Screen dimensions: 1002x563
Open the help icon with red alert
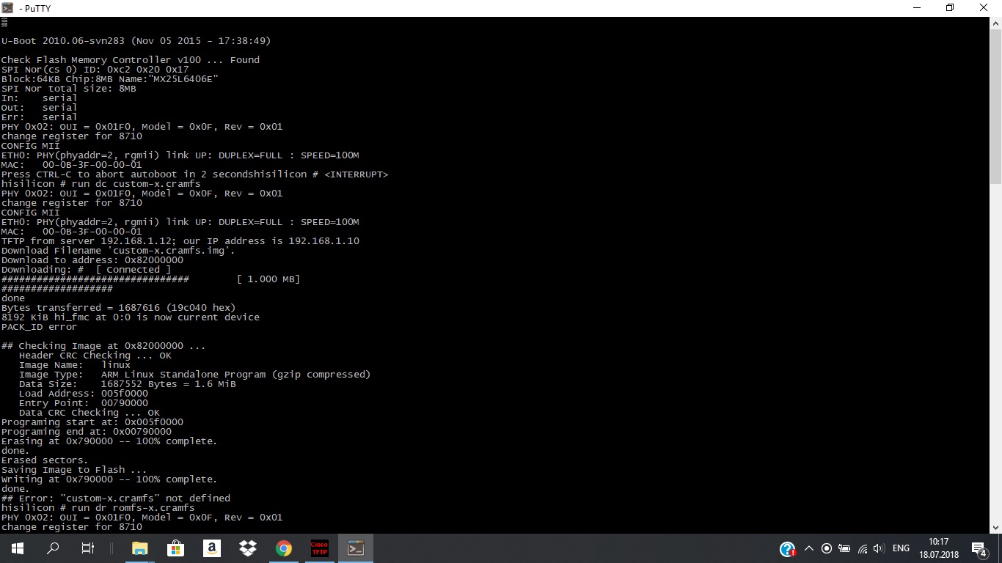pos(788,548)
